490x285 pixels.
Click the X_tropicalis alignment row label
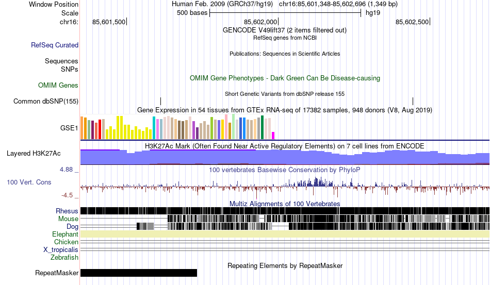61,250
